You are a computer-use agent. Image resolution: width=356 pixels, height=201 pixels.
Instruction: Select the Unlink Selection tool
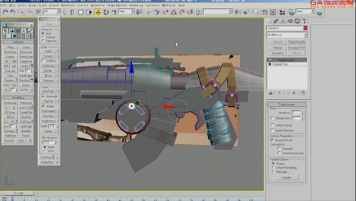tap(30, 12)
